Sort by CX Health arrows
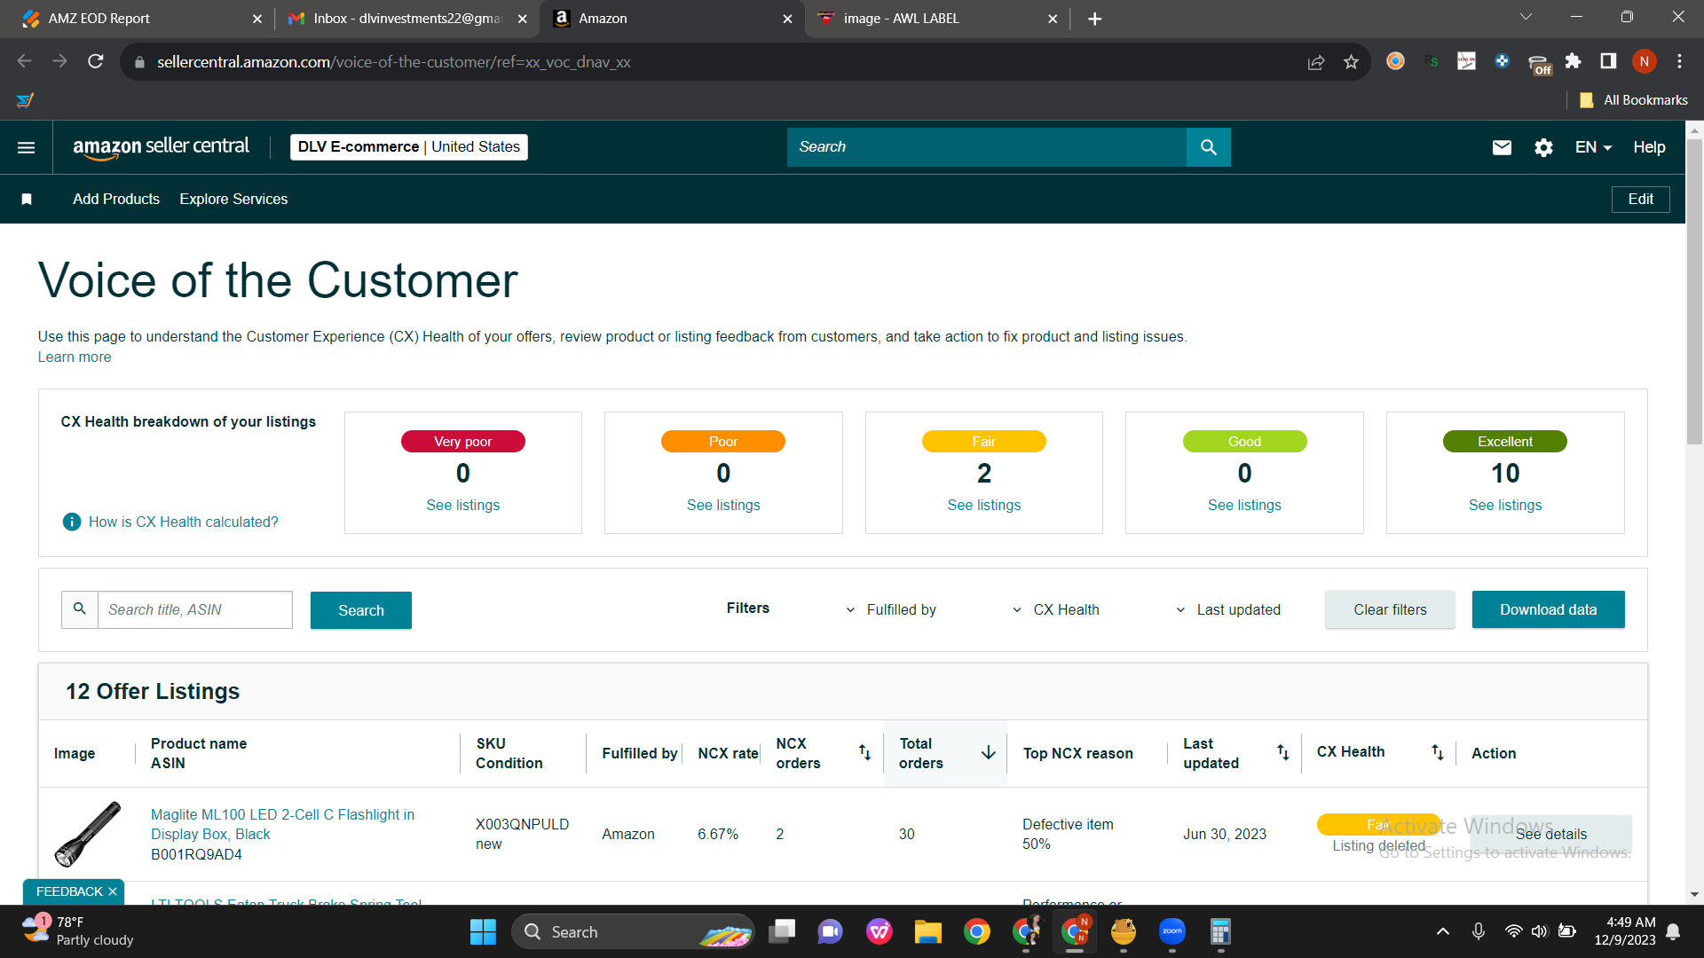 pyautogui.click(x=1437, y=752)
